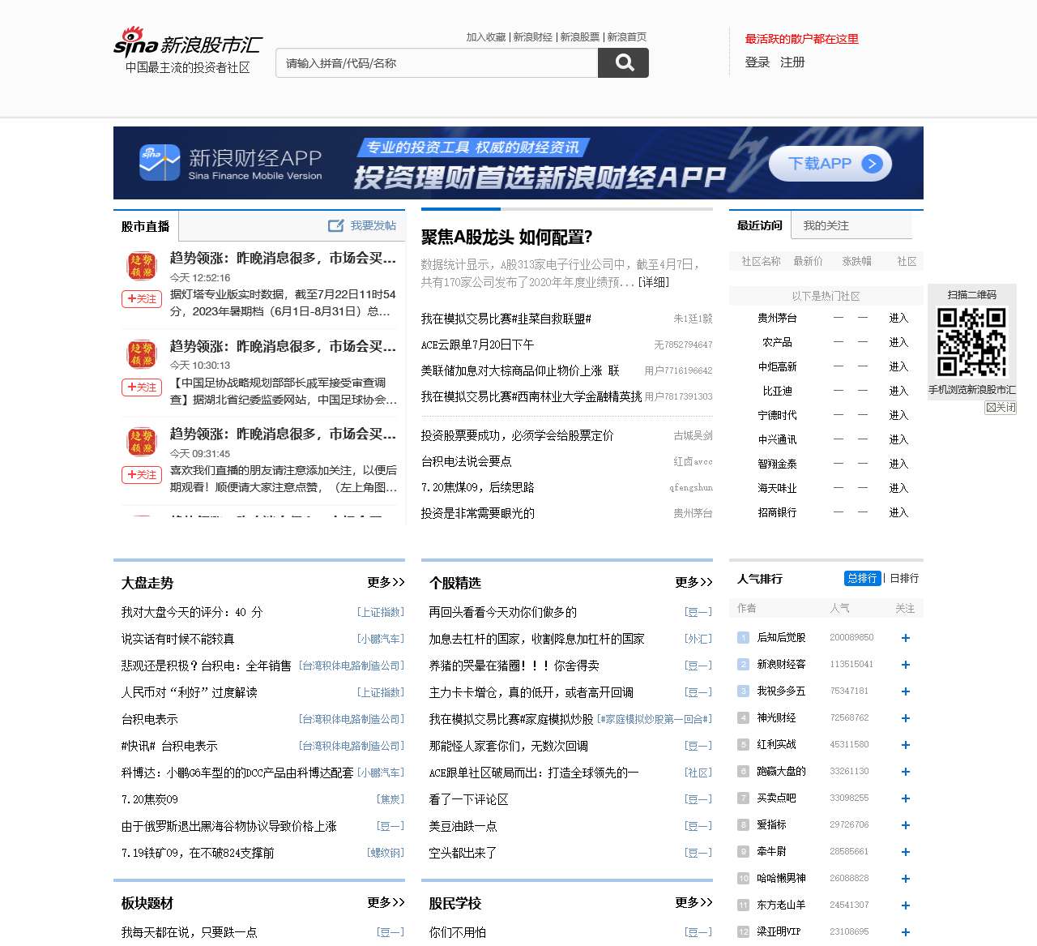The height and width of the screenshot is (946, 1037).
Task: Click +关注 under 10:30:13 post
Action: 142,387
